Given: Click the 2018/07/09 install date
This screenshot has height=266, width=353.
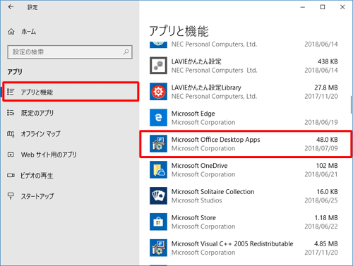Looking at the screenshot, I should (x=321, y=148).
